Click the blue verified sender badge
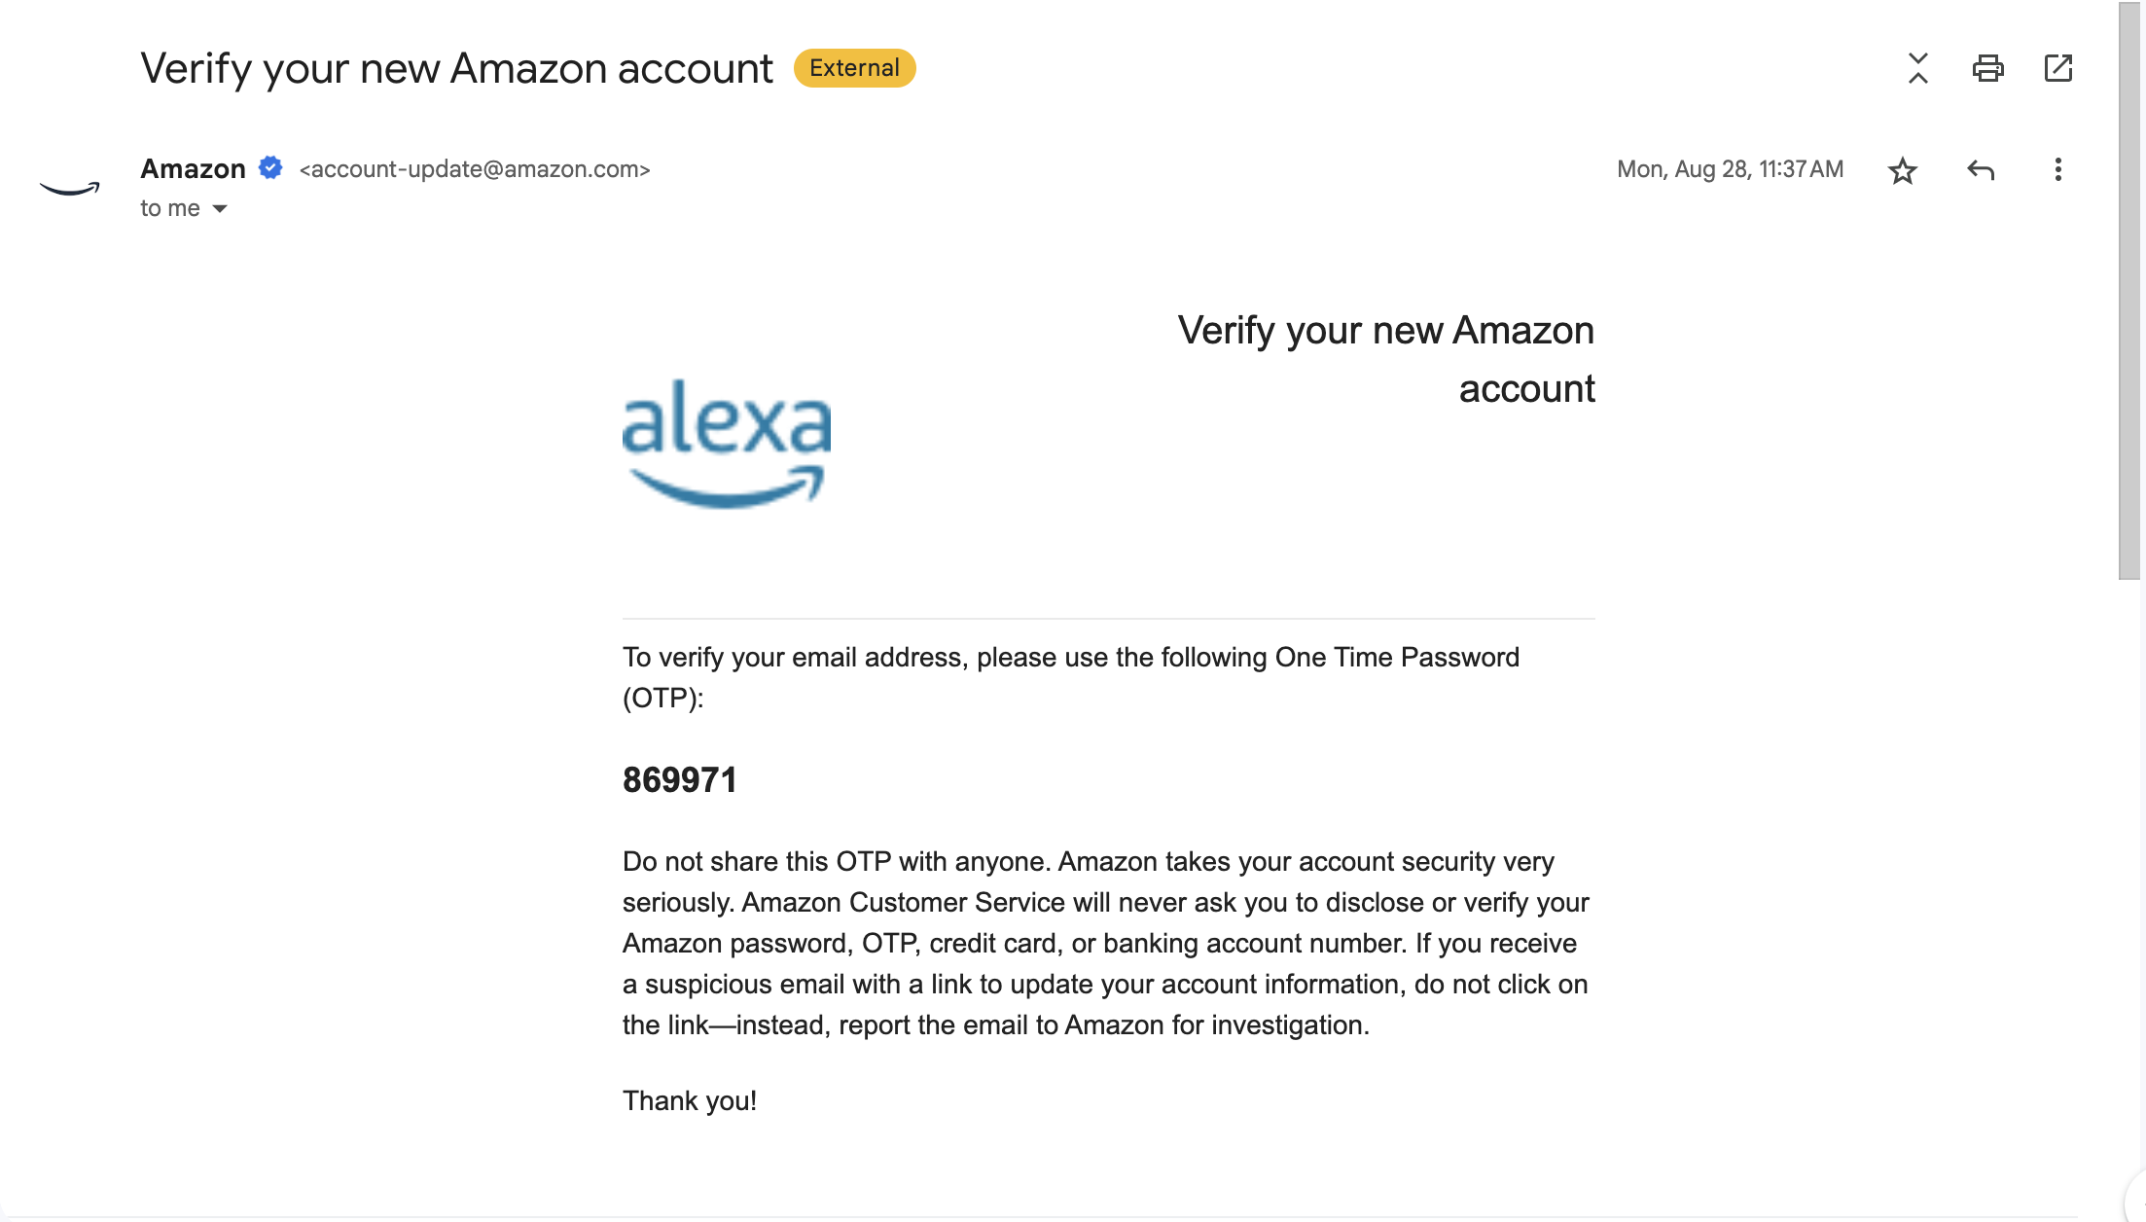Image resolution: width=2146 pixels, height=1222 pixels. click(x=270, y=168)
